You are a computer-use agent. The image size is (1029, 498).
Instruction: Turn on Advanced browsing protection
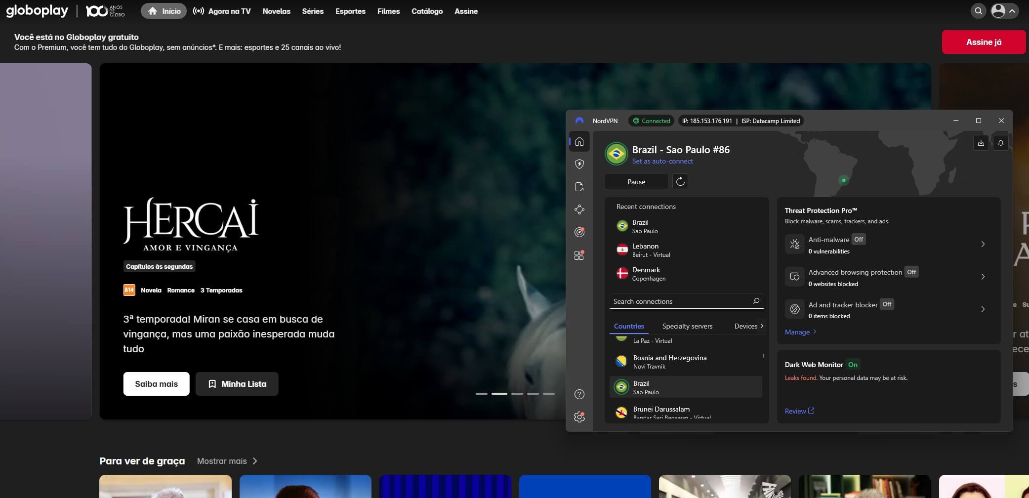(x=911, y=272)
